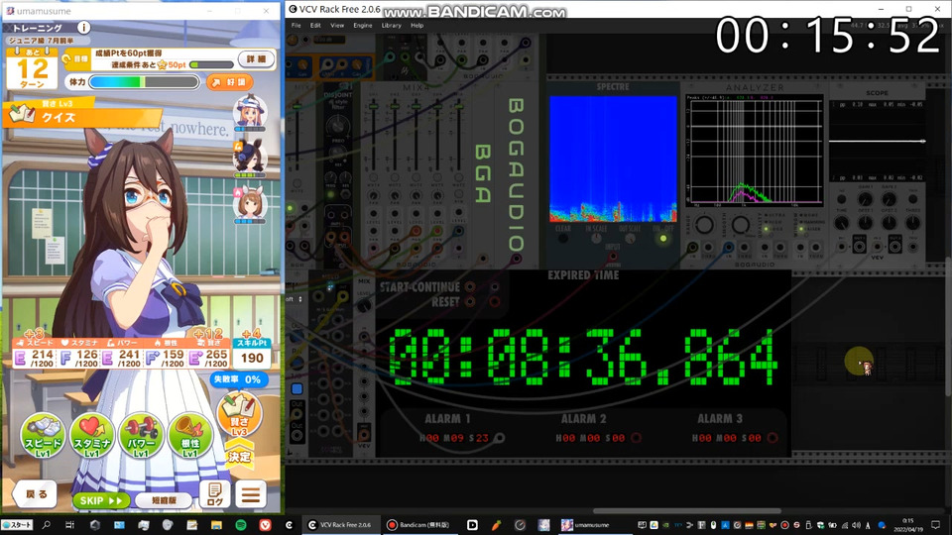Click the ALARM 2 time value H00 M00 S00
Screen dimensions: 952x535
pyautogui.click(x=590, y=437)
